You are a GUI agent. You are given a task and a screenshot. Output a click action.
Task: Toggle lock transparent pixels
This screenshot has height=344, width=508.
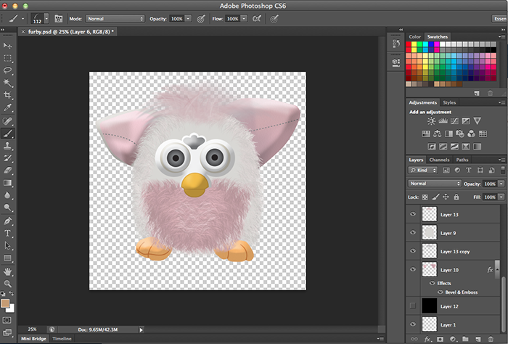tap(425, 197)
